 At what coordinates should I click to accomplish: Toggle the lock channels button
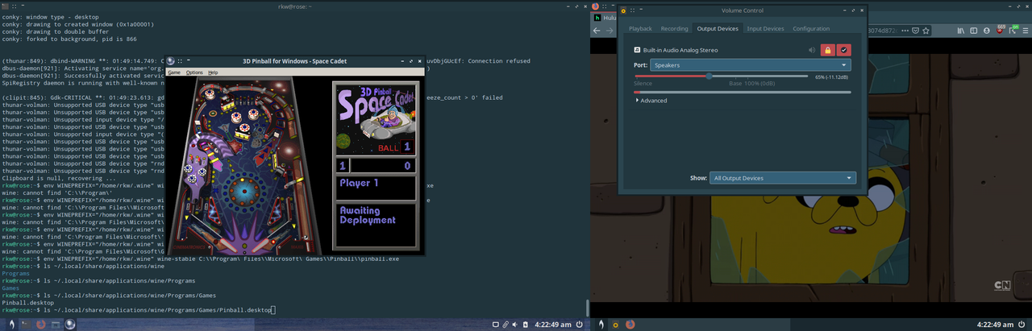click(827, 50)
